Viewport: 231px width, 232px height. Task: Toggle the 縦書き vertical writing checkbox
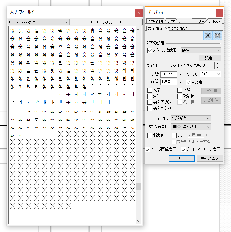pos(150,136)
